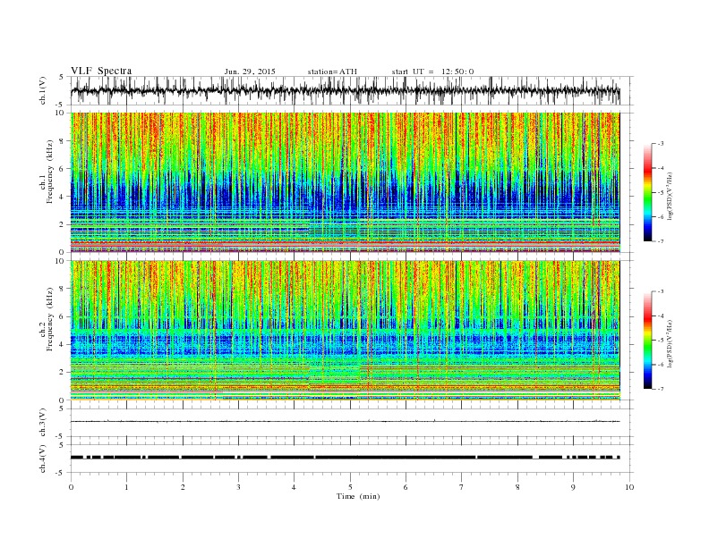Click the ch.1 spectrogram color bar

click(647, 192)
